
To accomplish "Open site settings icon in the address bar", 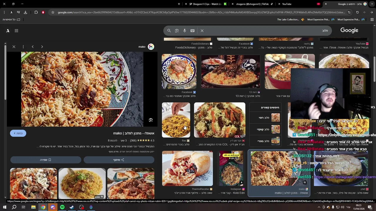I will coord(349,12).
